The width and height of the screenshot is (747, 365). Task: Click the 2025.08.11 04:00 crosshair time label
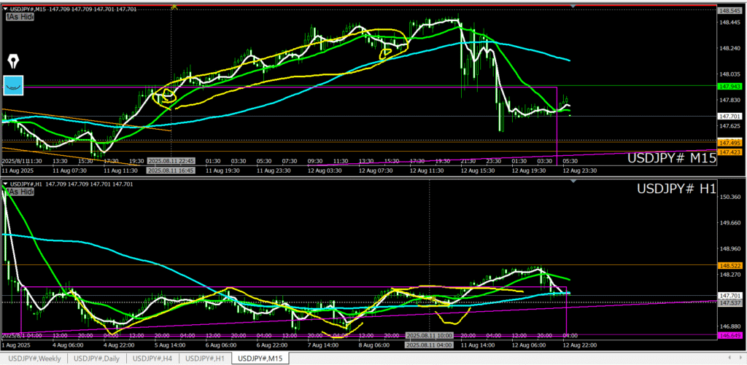(x=429, y=345)
